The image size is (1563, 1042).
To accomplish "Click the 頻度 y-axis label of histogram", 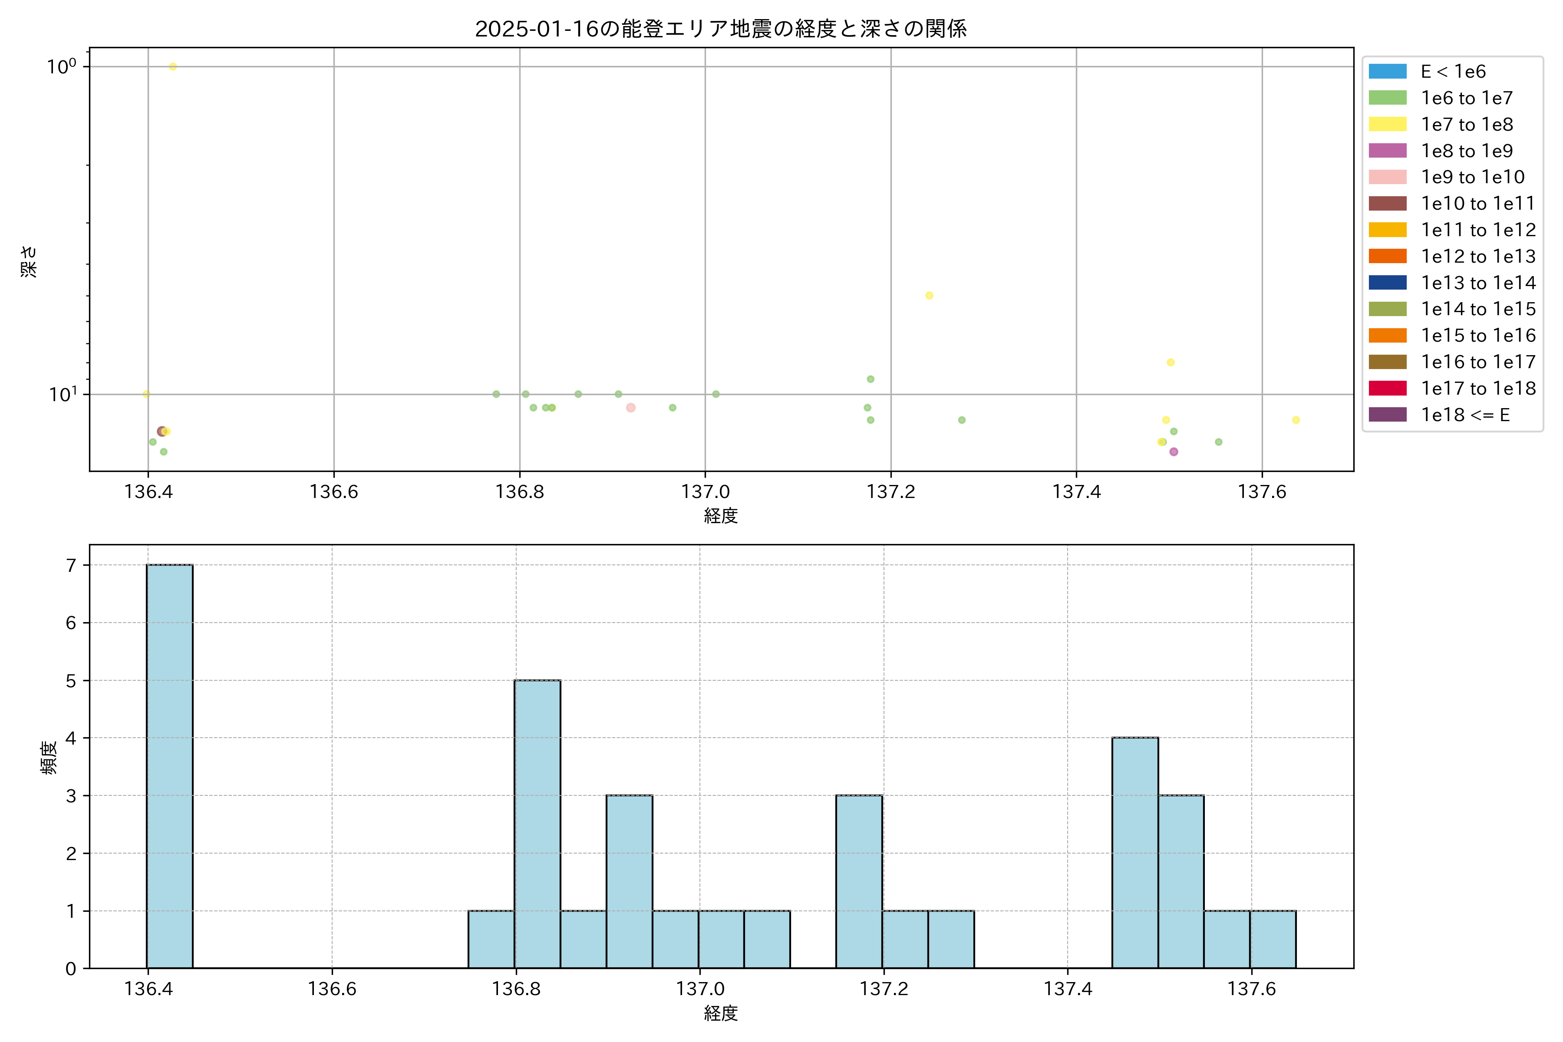I will tap(49, 758).
